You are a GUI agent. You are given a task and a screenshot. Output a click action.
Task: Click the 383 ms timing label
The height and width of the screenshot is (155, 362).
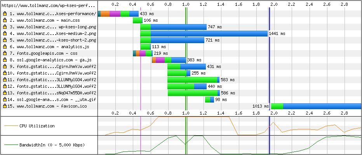tap(194, 60)
